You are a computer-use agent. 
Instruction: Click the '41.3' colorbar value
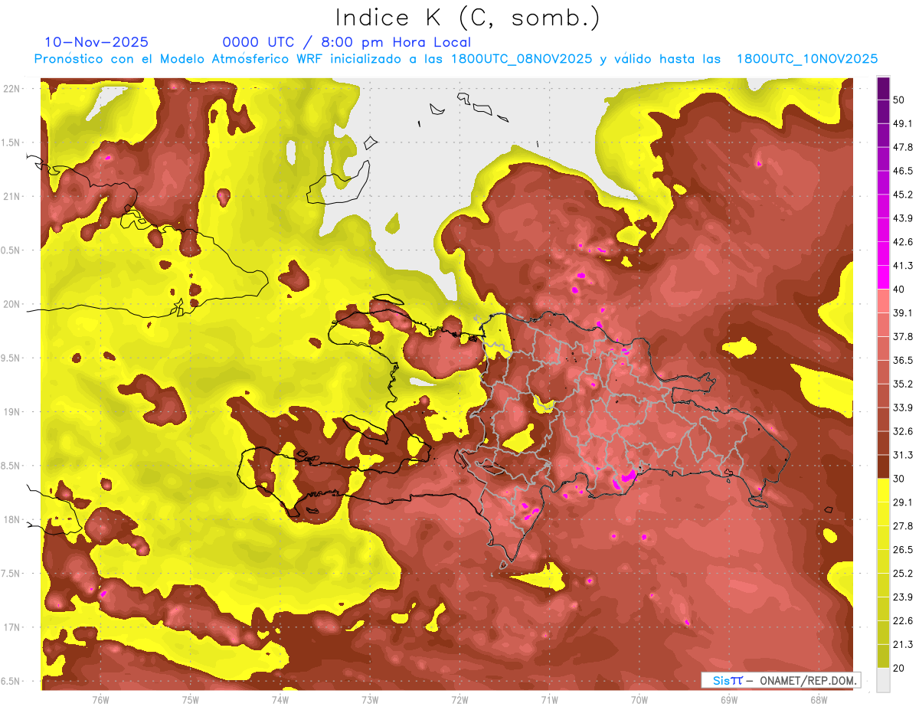(x=904, y=266)
